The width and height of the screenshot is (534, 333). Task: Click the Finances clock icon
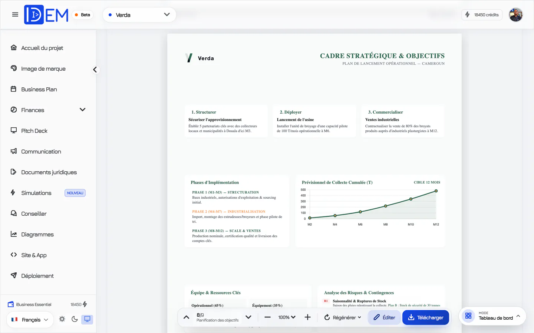pyautogui.click(x=14, y=110)
